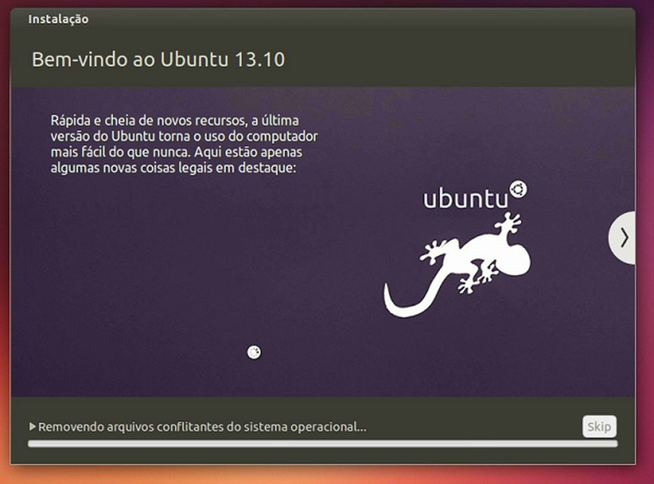Click the 'Instalação' window title
The height and width of the screenshot is (484, 654).
(x=58, y=19)
